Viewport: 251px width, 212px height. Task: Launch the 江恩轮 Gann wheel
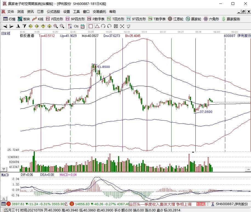[x=176, y=19]
